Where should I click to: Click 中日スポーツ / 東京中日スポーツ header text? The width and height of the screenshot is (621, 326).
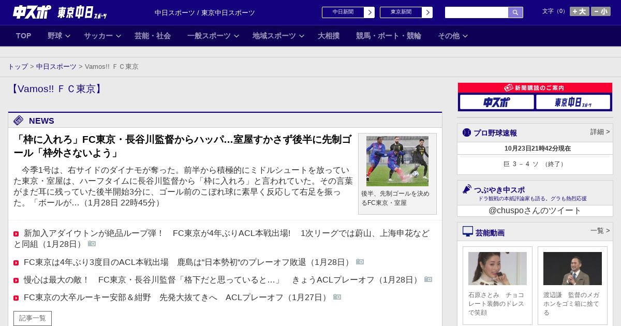(205, 12)
